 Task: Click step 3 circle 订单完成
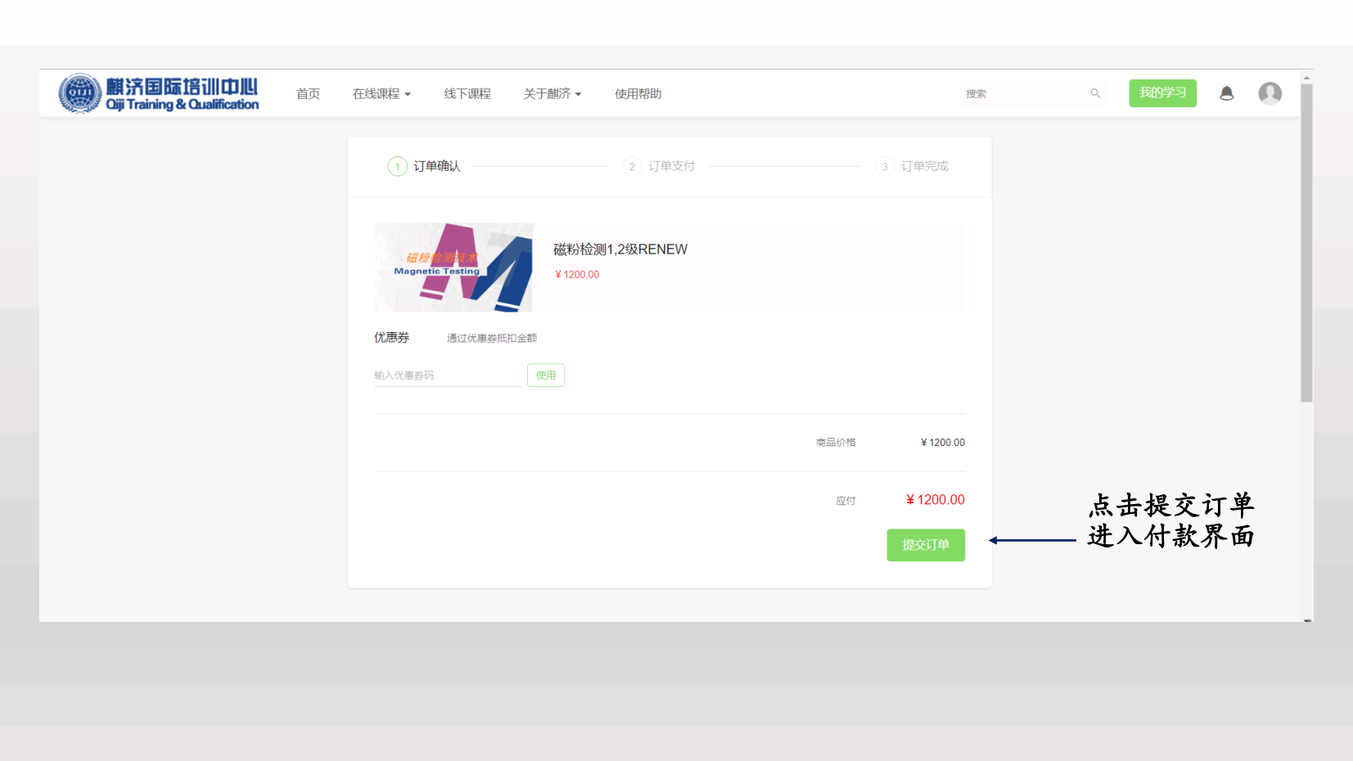[x=884, y=167]
